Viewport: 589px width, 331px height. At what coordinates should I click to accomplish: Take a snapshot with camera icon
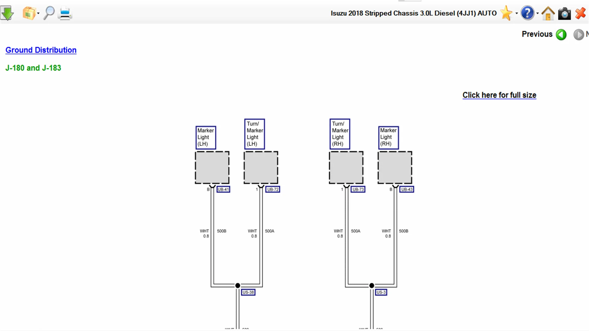point(564,14)
